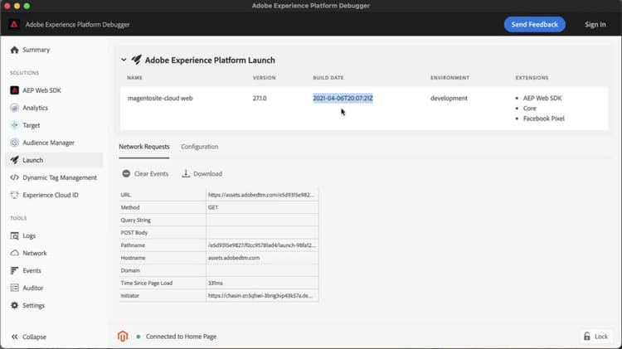Viewport: 622px width, 349px height.
Task: Click the Sign In link
Action: [x=595, y=25]
